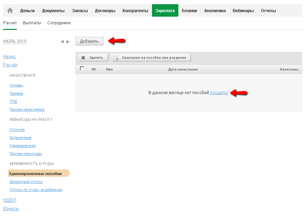Click the birth benefit application document icon
306x216 pixels.
click(116, 58)
